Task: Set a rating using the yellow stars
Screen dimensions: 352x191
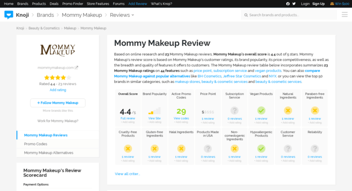Action: tap(58, 78)
